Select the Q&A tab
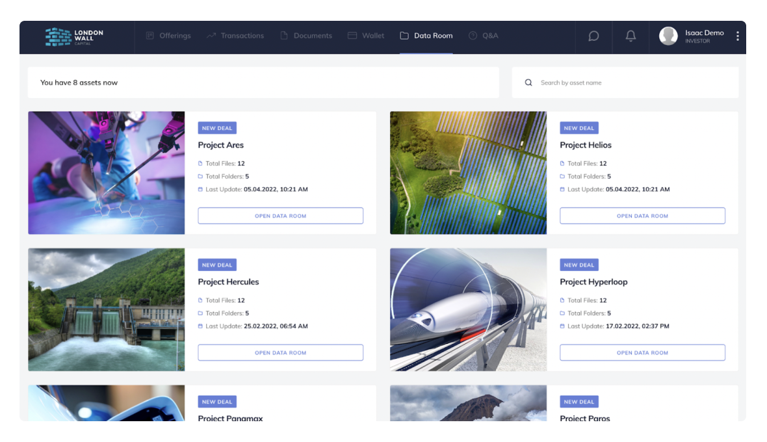Screen dimensions: 767x442 coord(484,36)
